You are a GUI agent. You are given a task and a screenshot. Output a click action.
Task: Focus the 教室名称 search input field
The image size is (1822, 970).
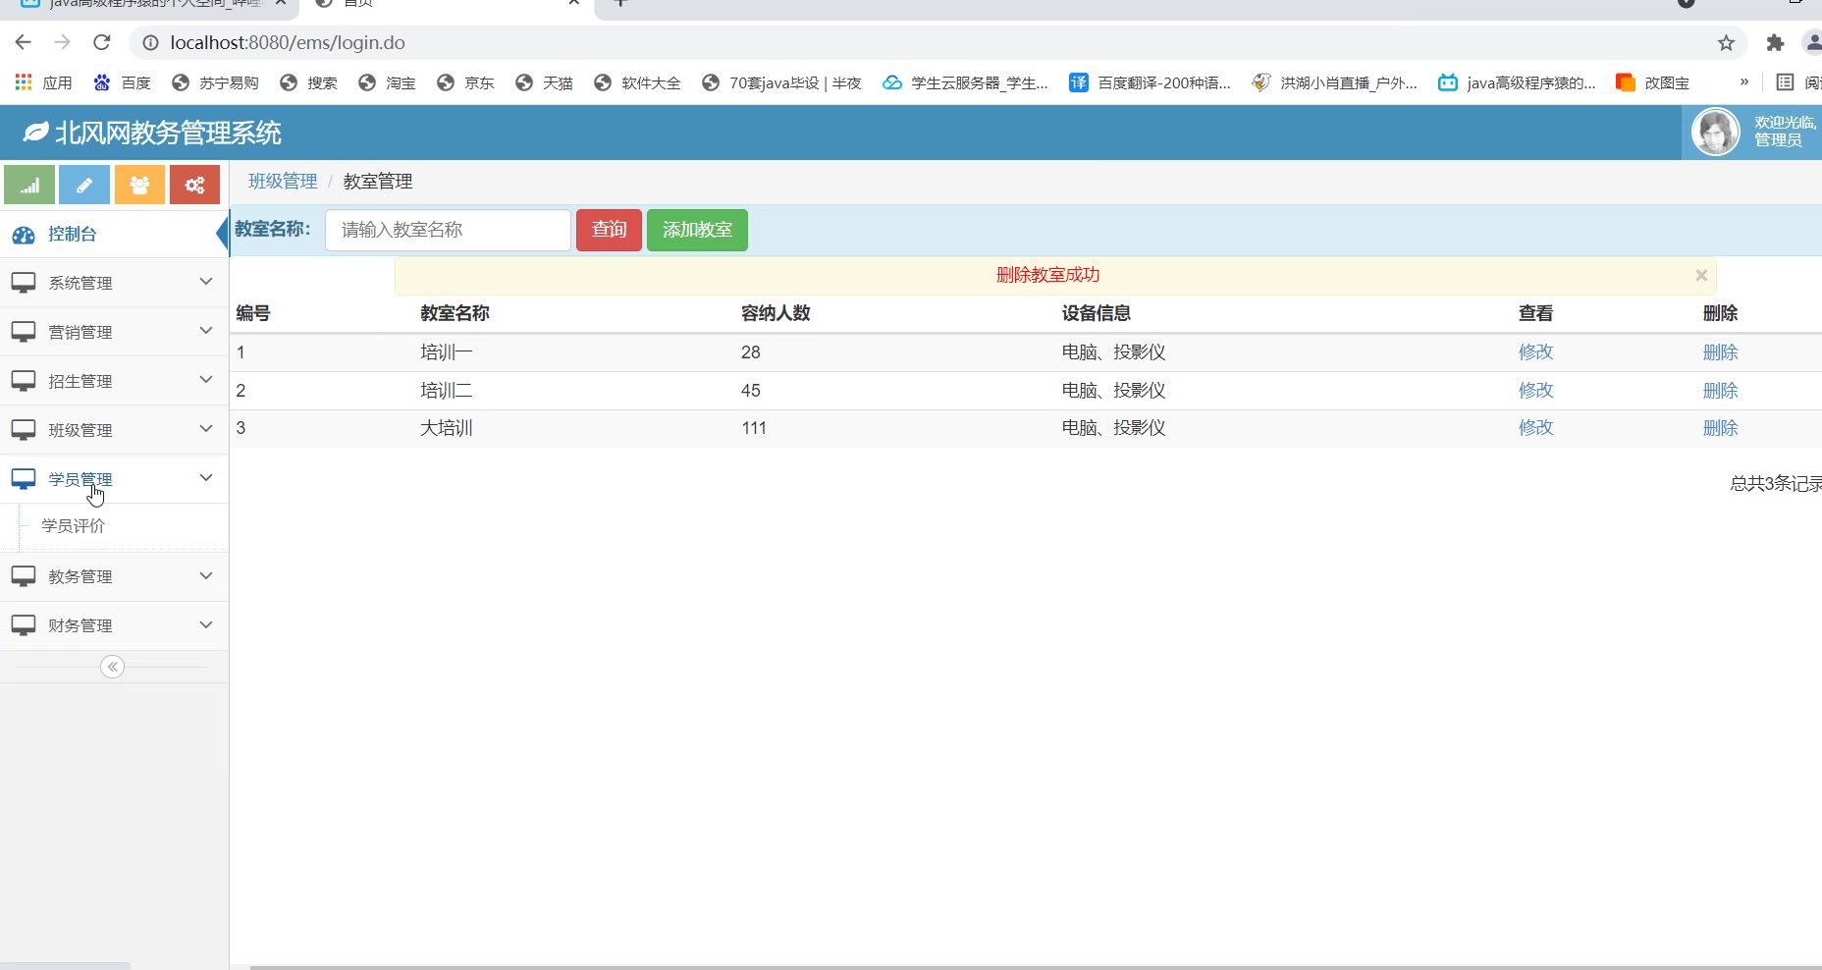[448, 230]
